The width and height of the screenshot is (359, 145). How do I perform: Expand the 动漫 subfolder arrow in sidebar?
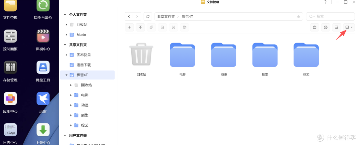pos(71,105)
